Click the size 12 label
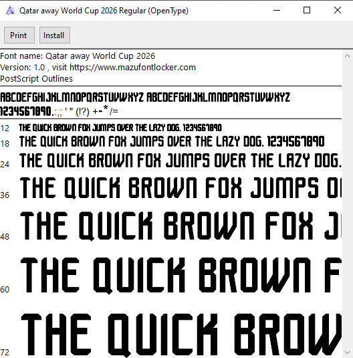Image resolution: width=353 pixels, height=358 pixels. [5, 128]
